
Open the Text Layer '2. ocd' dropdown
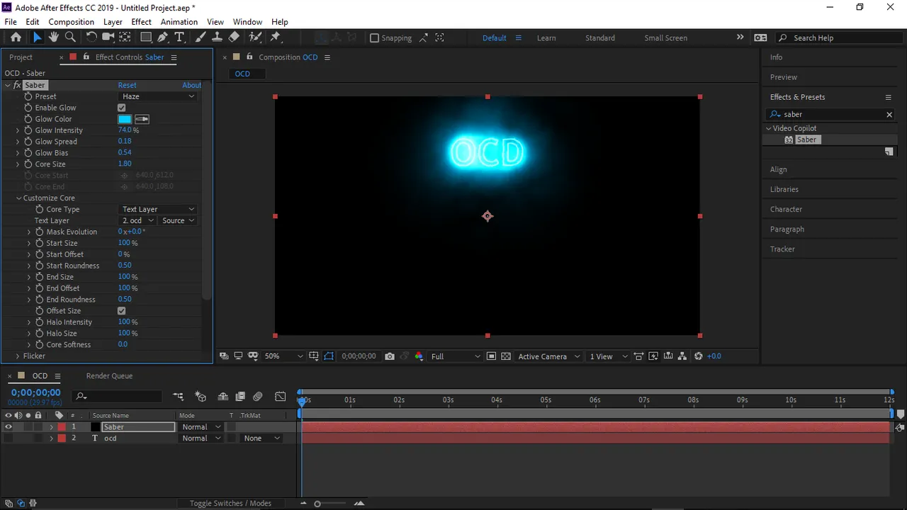(x=138, y=221)
